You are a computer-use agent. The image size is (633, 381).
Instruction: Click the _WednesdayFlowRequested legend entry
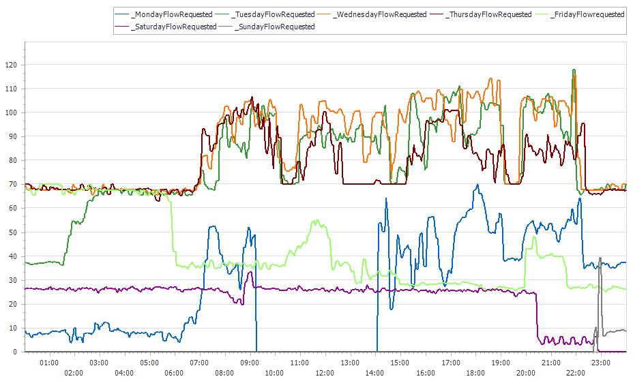click(x=371, y=14)
